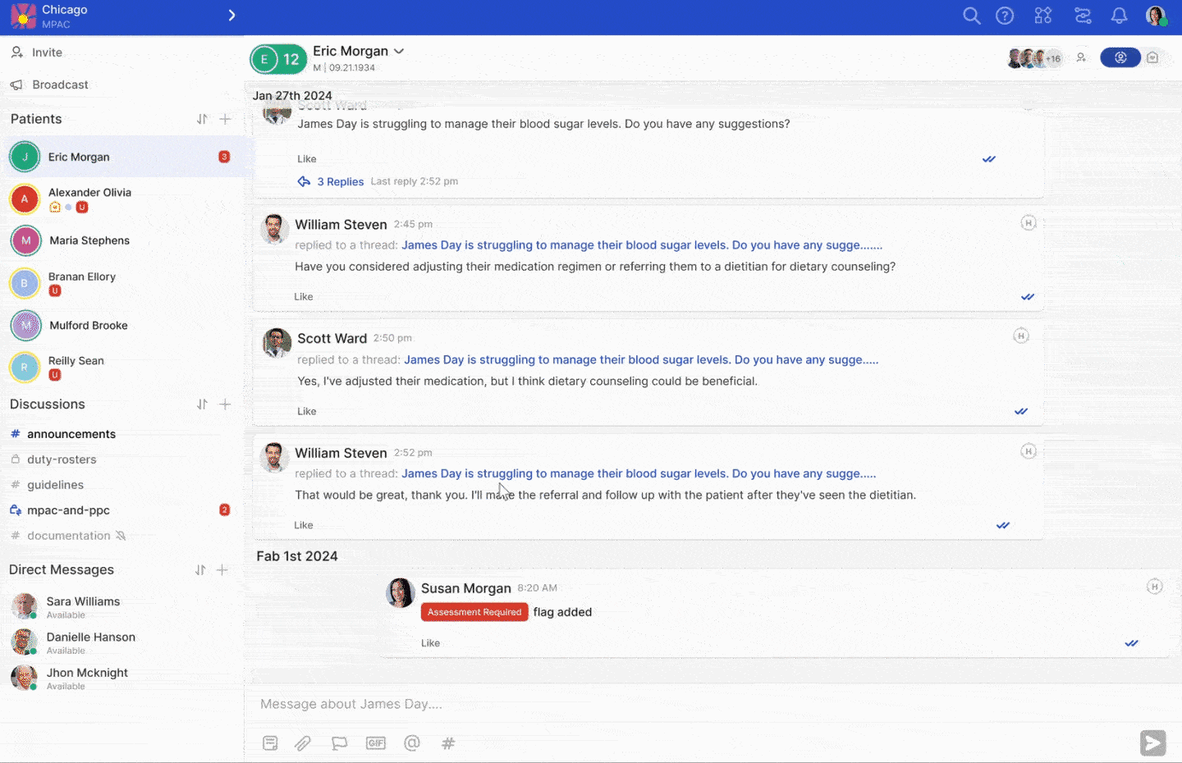
Task: Open the GIF picker
Action: [376, 743]
